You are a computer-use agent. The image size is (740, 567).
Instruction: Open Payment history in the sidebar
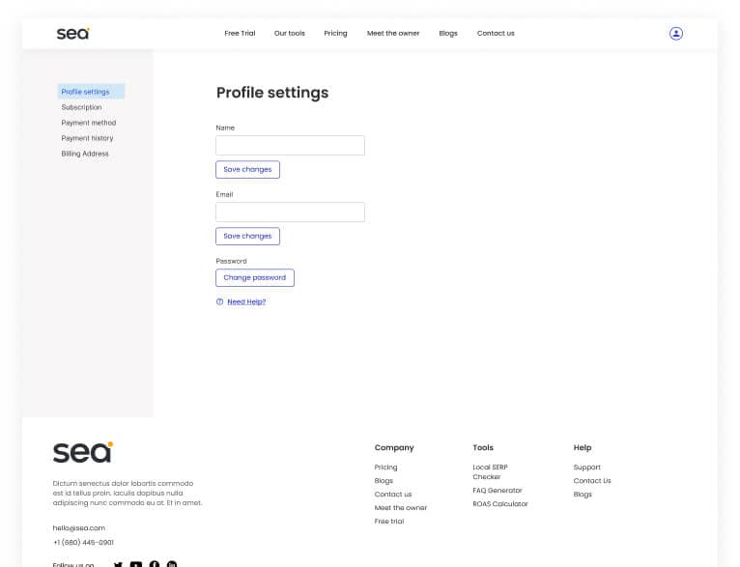[87, 138]
